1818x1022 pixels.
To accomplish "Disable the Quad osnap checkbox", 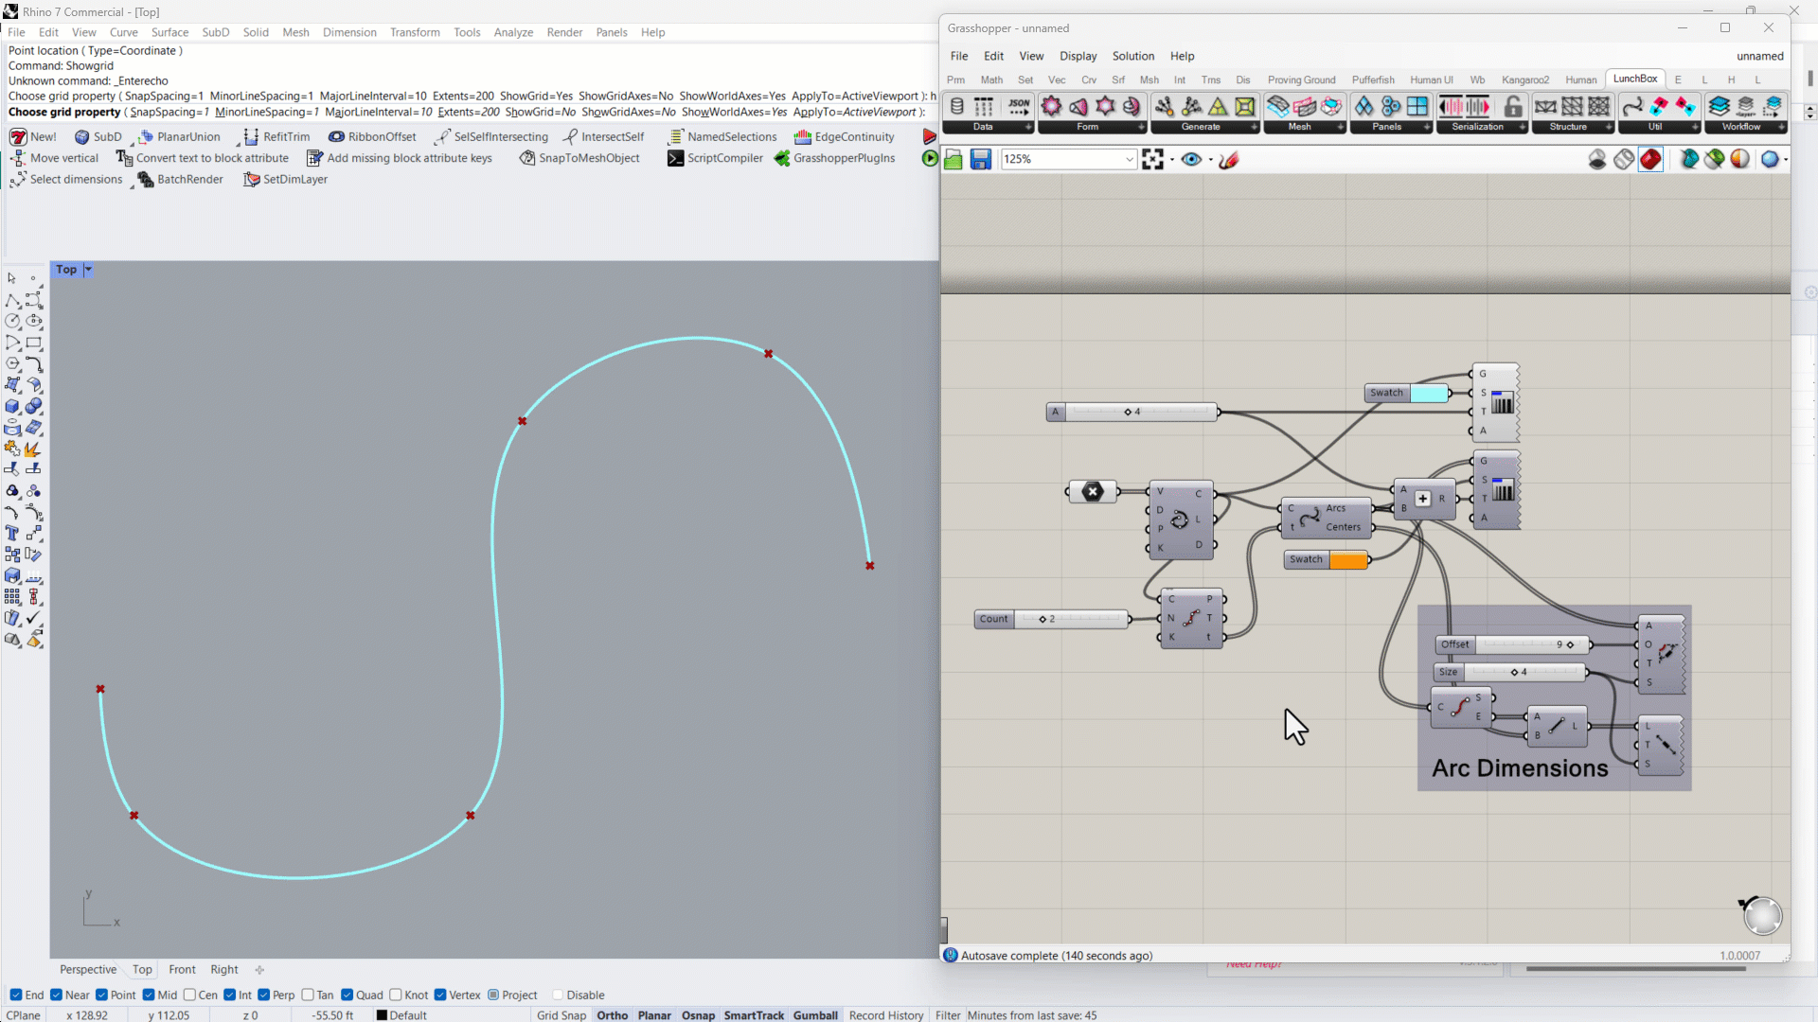I will click(x=348, y=995).
